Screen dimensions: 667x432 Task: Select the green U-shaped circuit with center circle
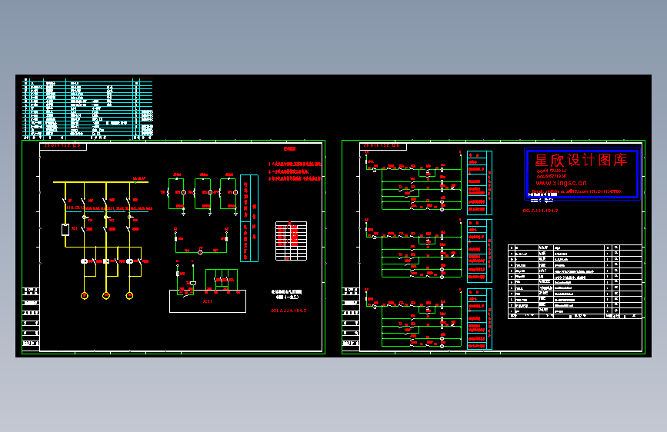coord(202,241)
